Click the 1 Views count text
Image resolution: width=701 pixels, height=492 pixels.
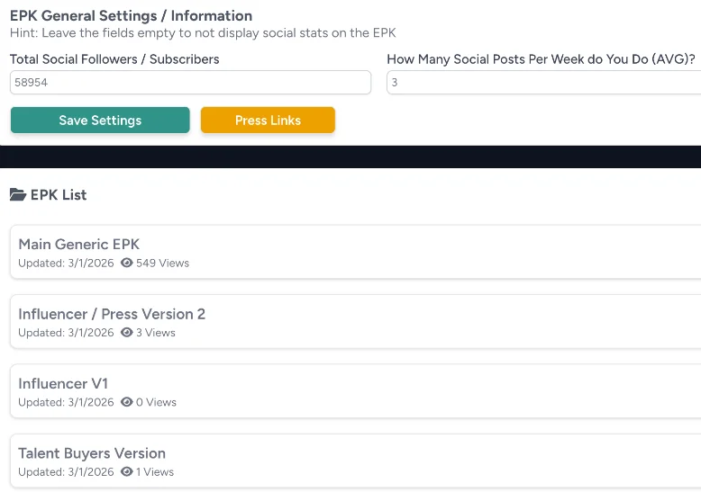click(155, 472)
